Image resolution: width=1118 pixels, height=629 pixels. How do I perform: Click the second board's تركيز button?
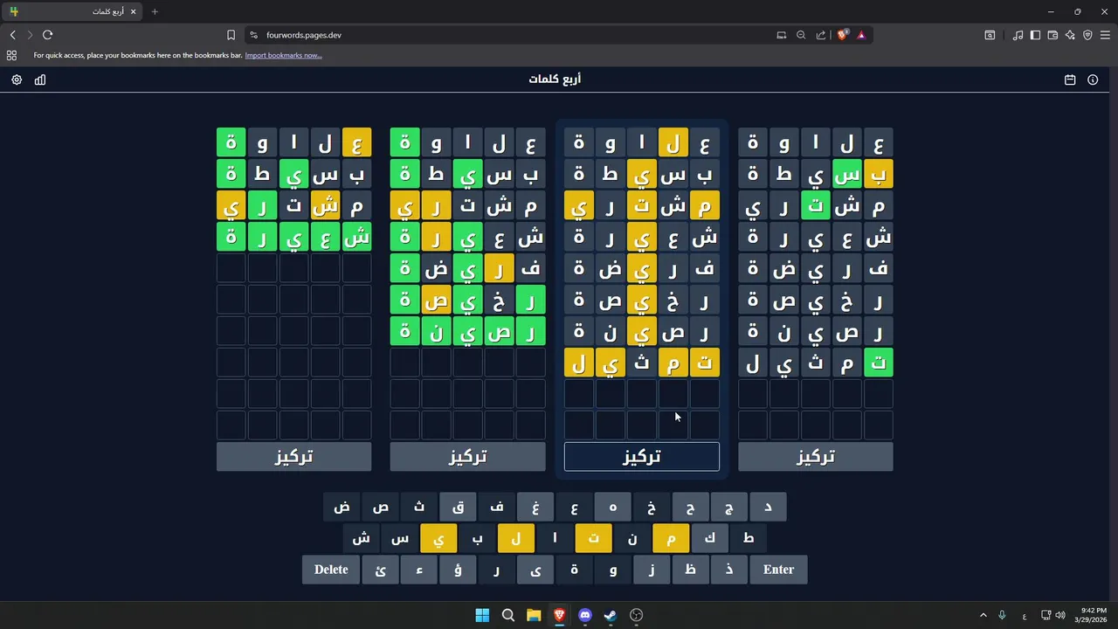(x=467, y=456)
